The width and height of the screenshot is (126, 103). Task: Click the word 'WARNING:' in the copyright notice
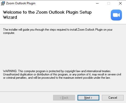coord(10,71)
